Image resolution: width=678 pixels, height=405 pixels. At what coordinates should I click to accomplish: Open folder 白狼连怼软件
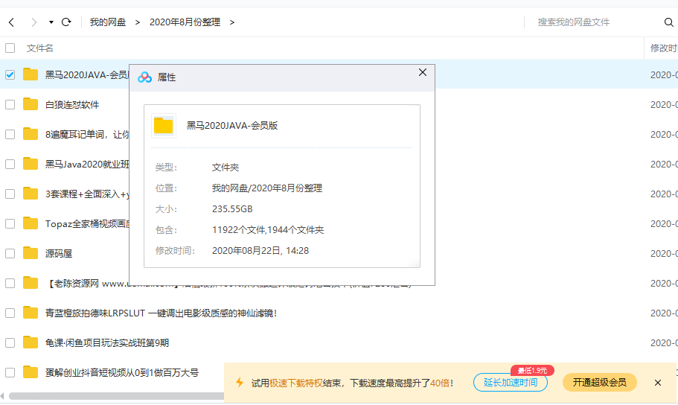tap(72, 105)
